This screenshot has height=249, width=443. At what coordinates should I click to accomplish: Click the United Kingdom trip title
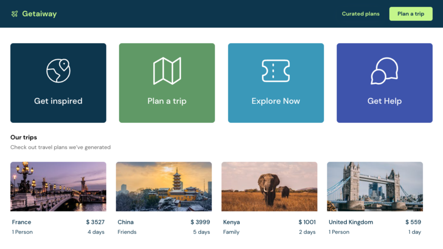[350, 222]
